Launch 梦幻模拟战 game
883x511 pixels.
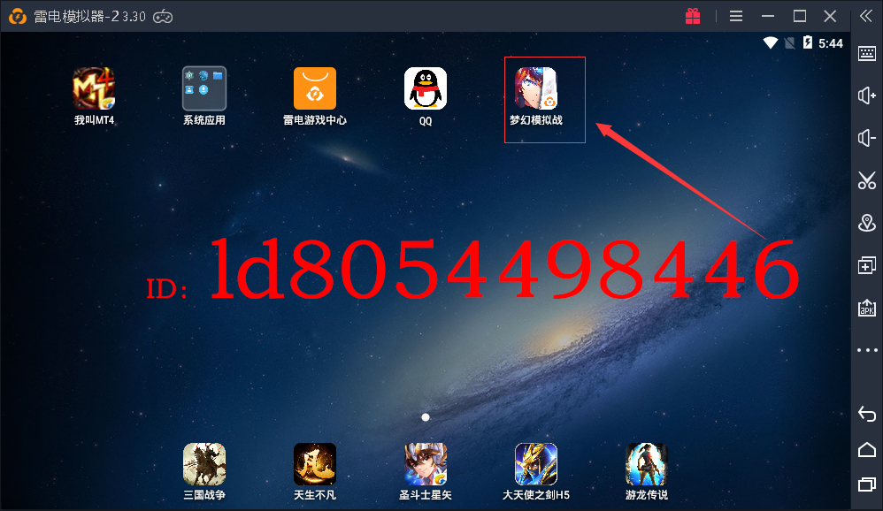536,89
